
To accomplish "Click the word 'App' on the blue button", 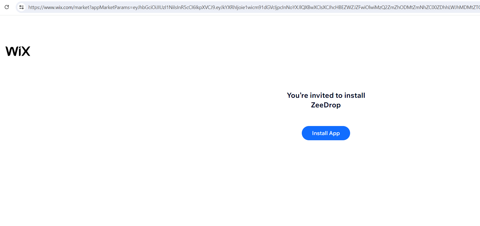I will [334, 133].
